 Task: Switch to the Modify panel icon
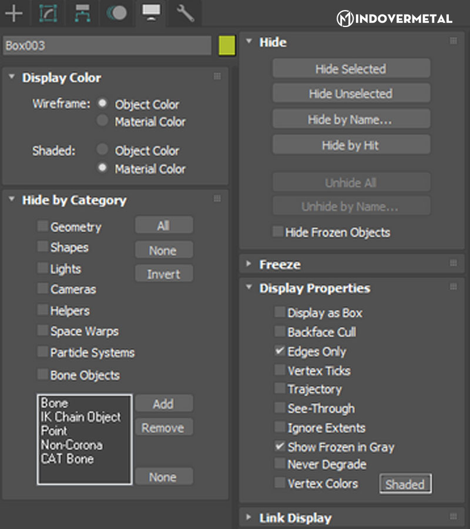click(48, 13)
